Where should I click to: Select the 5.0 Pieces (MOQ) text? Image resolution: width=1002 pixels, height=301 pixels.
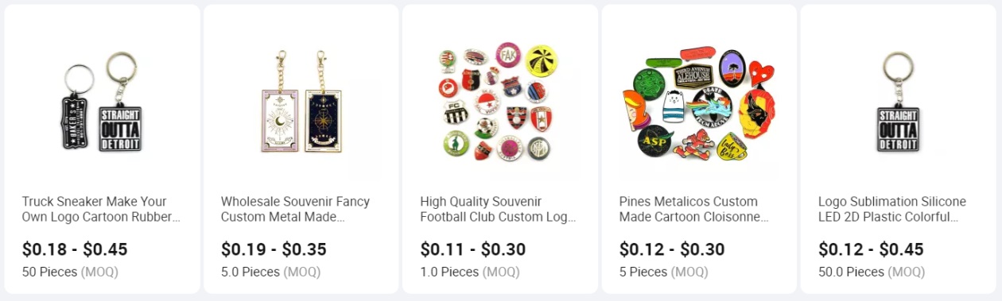270,272
